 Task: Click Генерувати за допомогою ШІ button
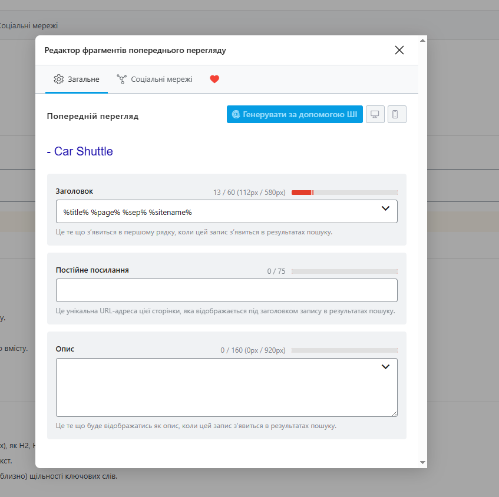point(295,114)
